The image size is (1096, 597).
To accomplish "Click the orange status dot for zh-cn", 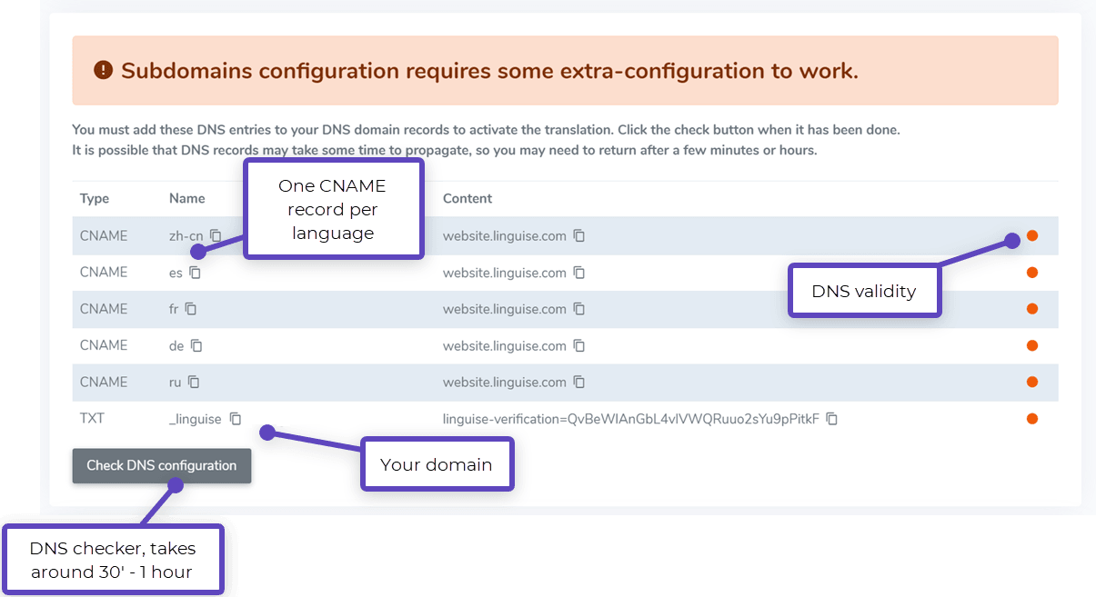I will (1032, 235).
